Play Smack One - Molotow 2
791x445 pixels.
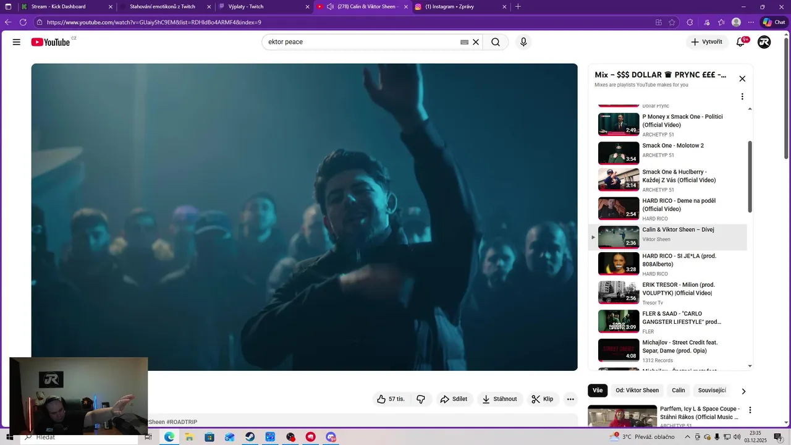667,153
